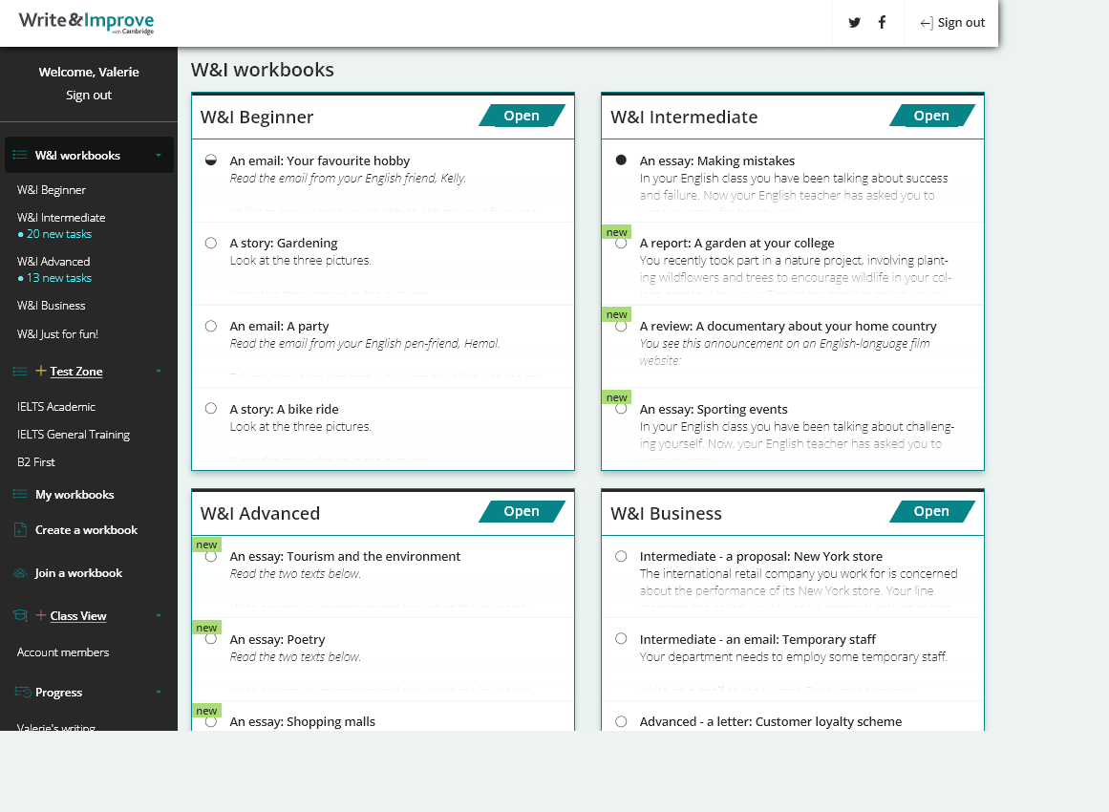Select the 'A story: Gardening' radio circle
The image size is (1109, 812).
(x=211, y=243)
